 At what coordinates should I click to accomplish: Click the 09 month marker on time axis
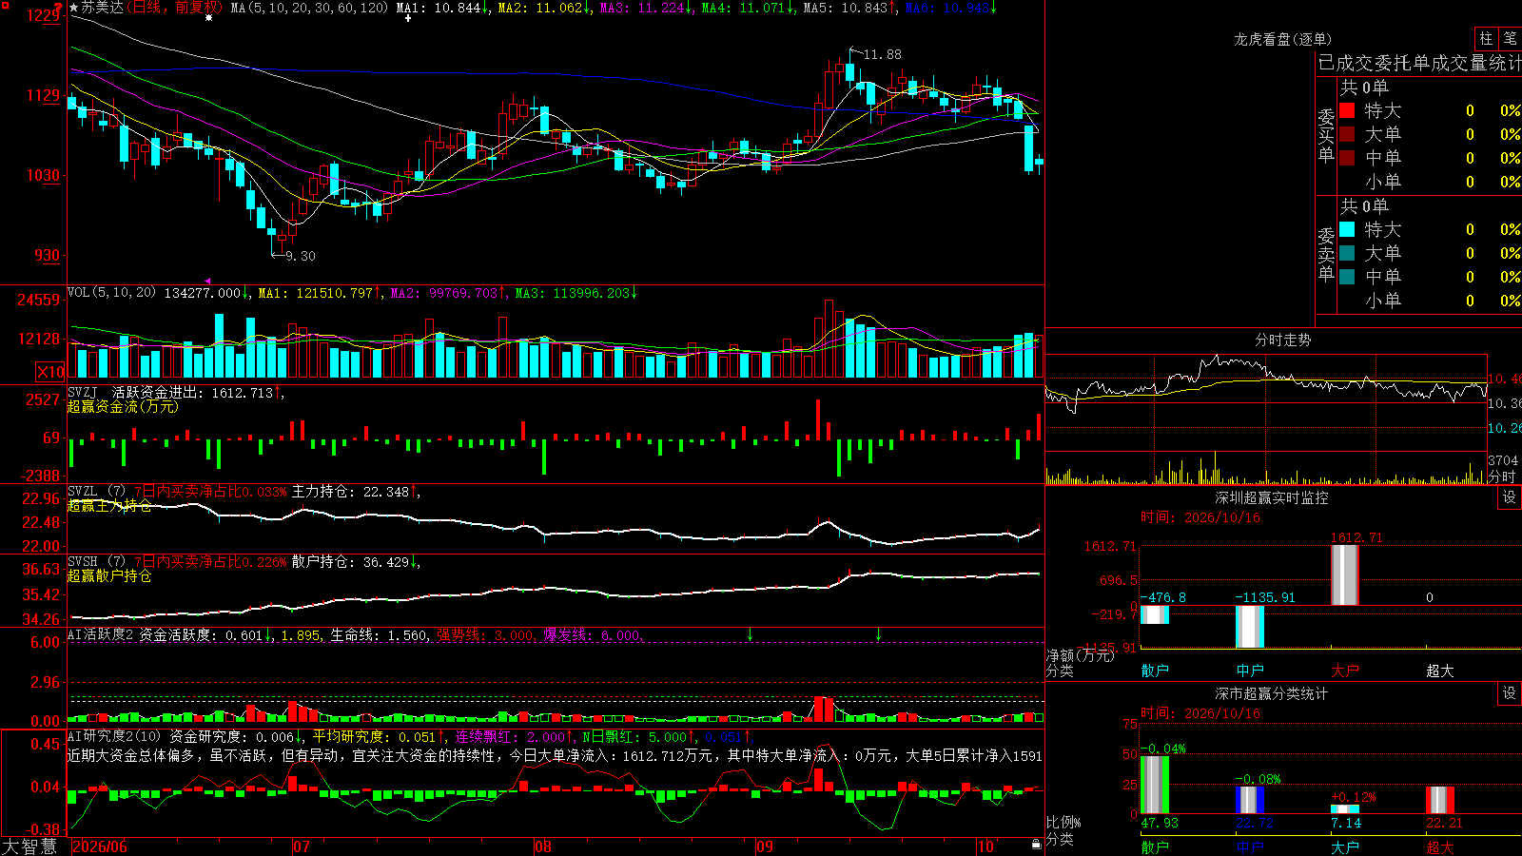tap(765, 846)
